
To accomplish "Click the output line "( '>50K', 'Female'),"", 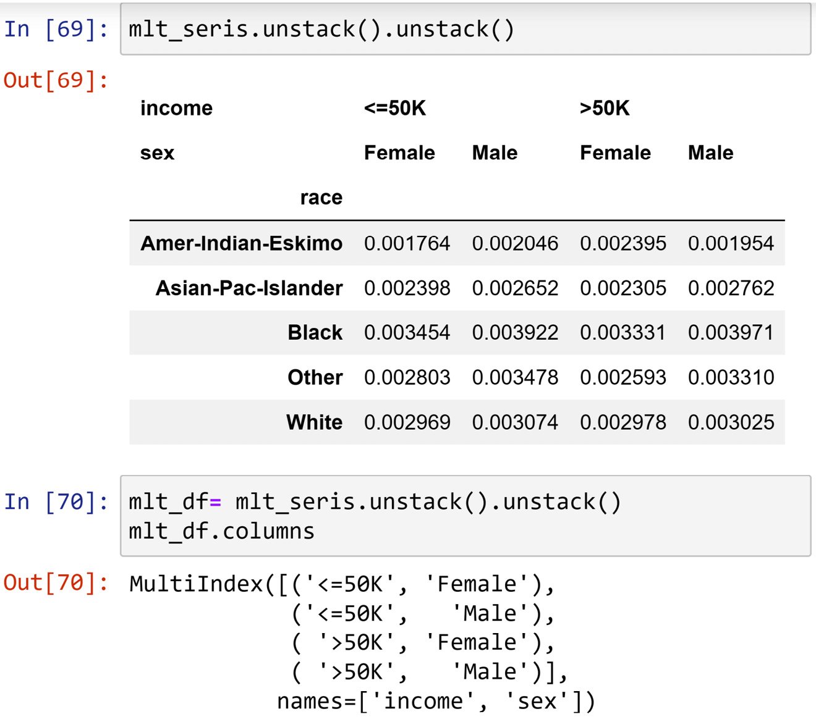I will click(423, 642).
